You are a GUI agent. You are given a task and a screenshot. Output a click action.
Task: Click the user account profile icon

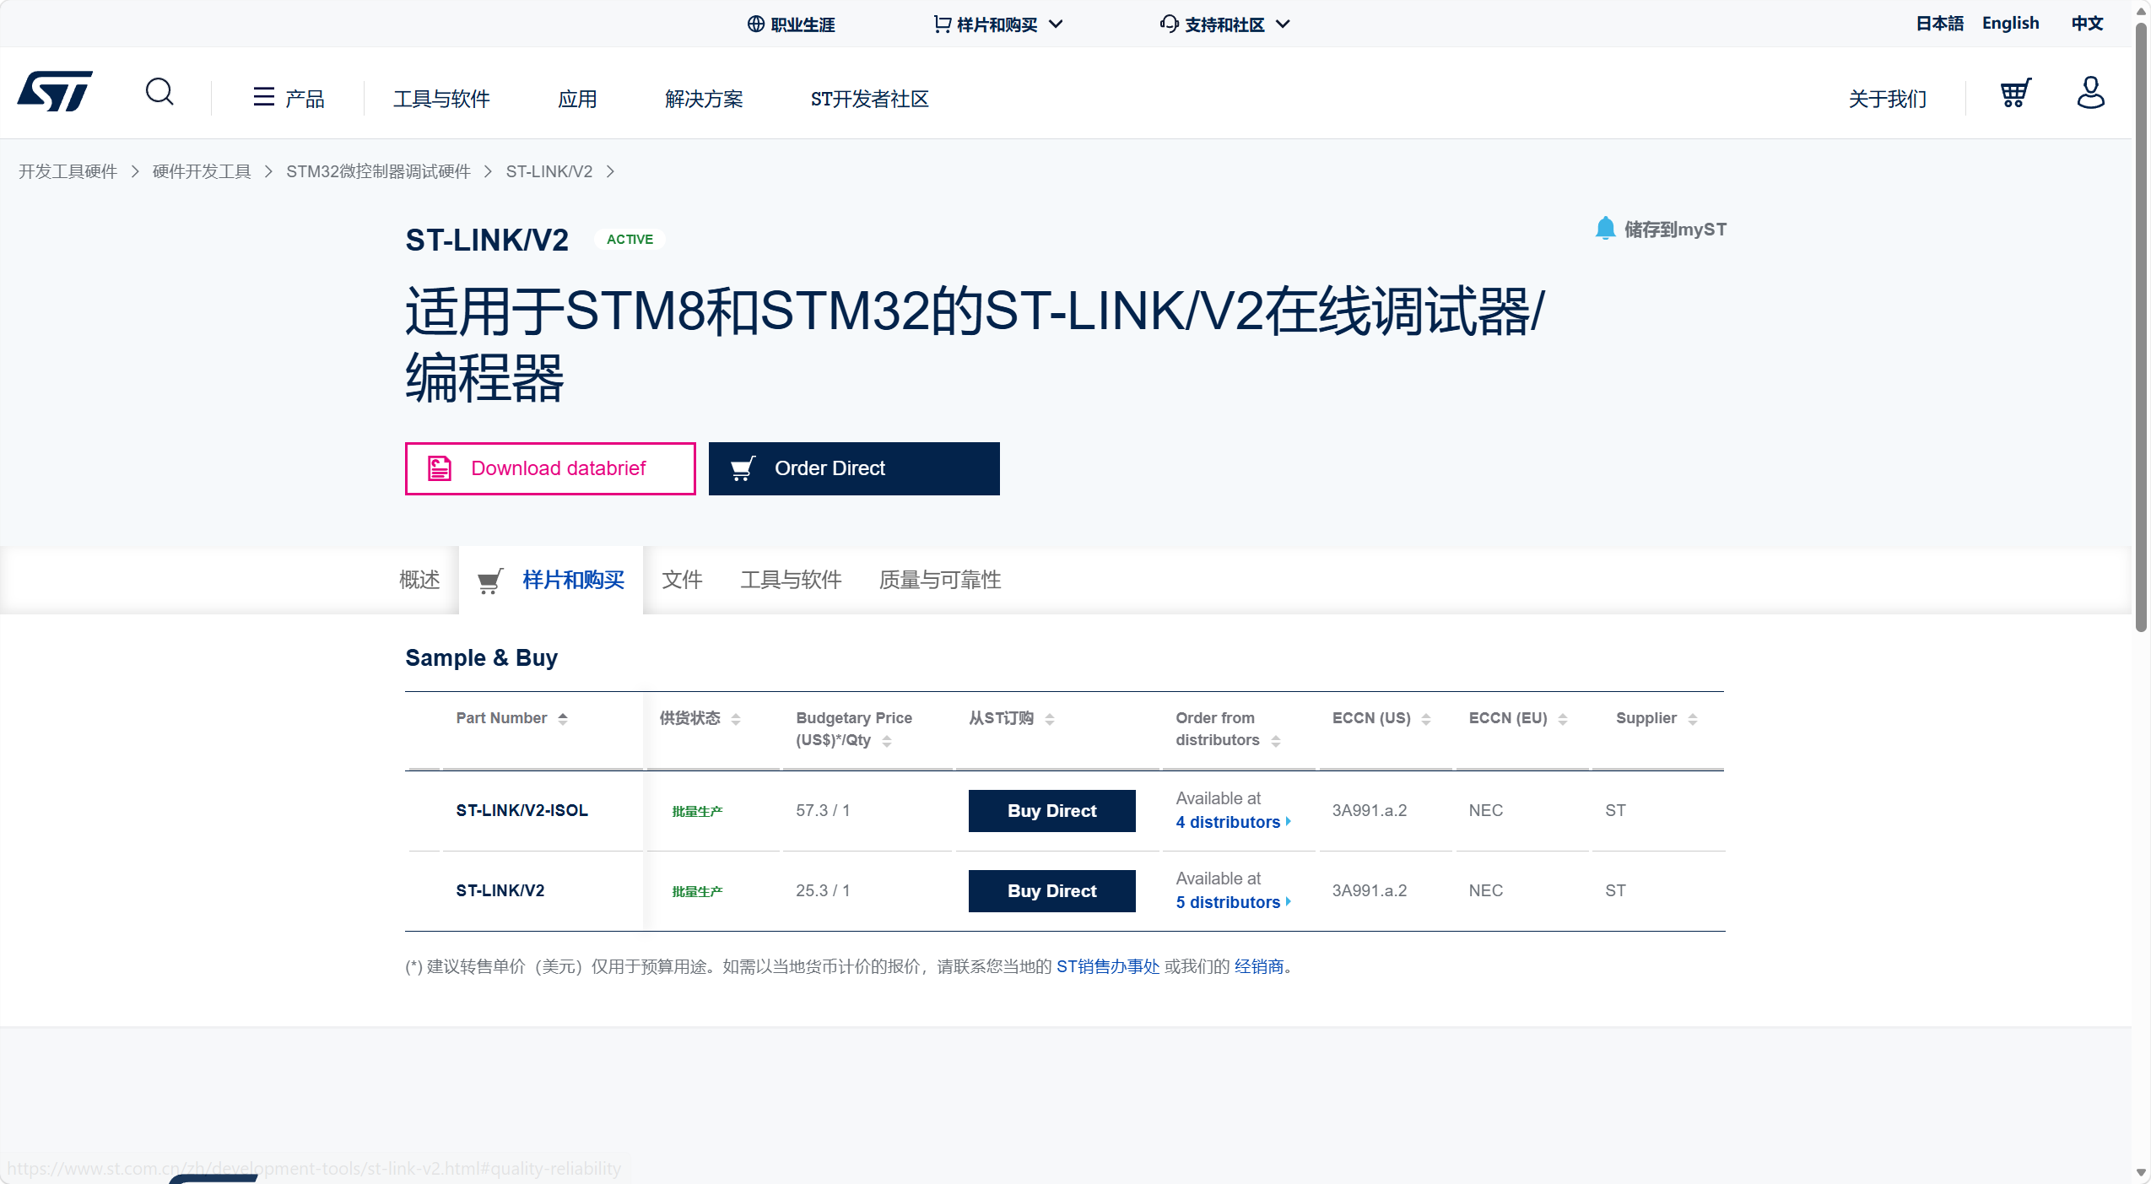pyautogui.click(x=2090, y=93)
